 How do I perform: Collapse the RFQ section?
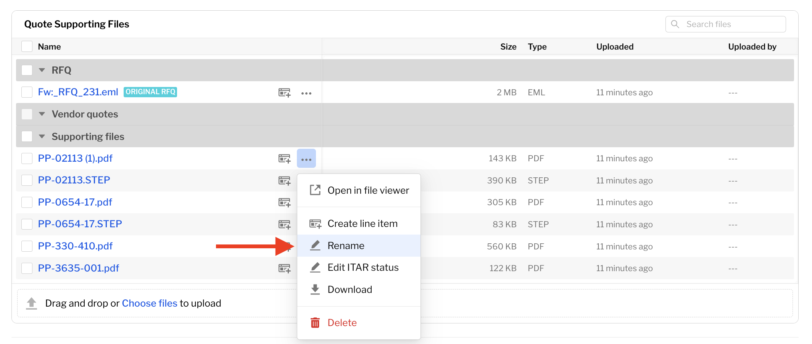tap(42, 70)
